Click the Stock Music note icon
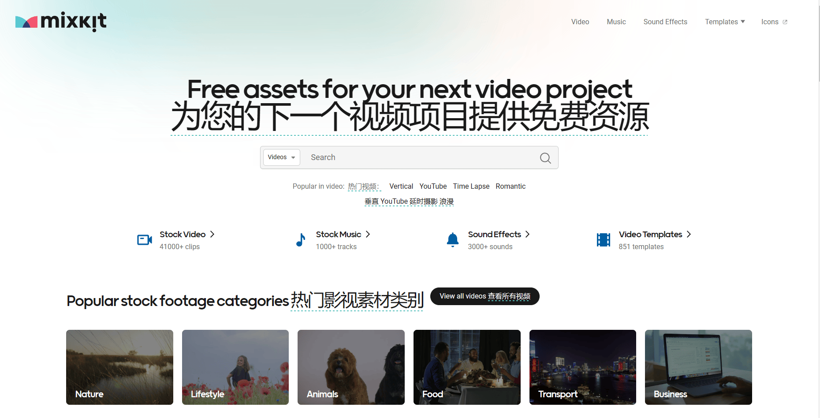Image resolution: width=820 pixels, height=418 pixels. pos(301,240)
